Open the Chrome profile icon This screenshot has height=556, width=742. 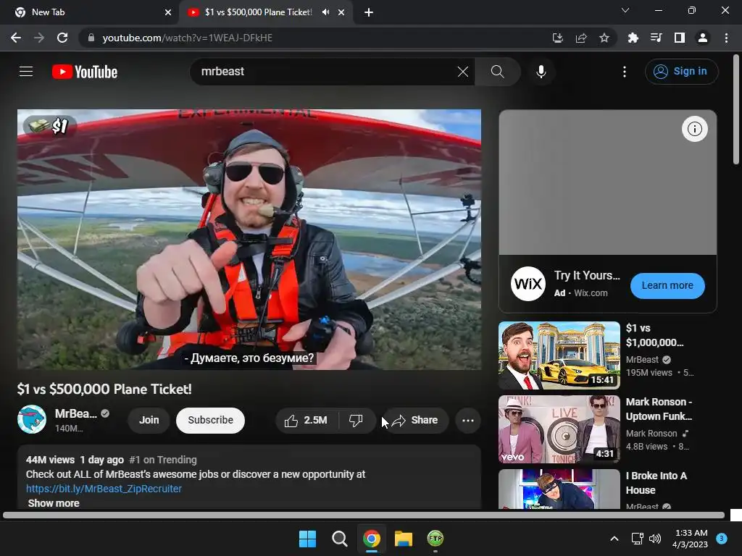click(x=703, y=38)
